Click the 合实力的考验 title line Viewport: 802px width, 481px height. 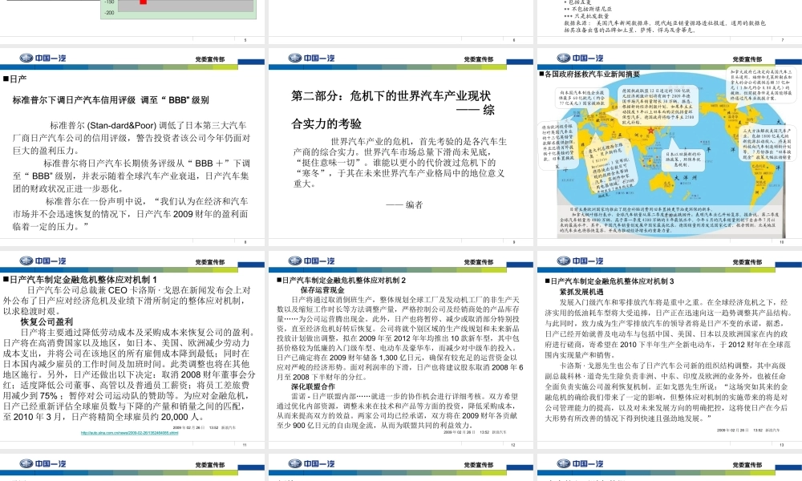(x=326, y=123)
